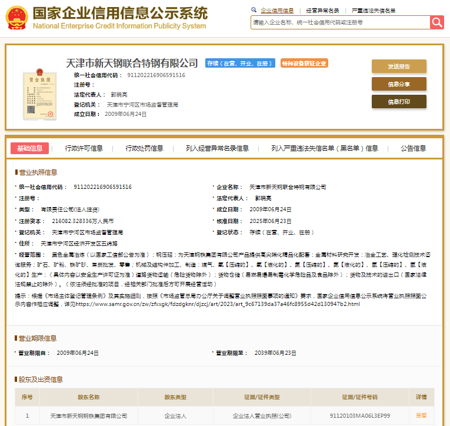Image resolution: width=450 pixels, height=426 pixels.
Task: Select the 企业信用信息 search category
Action: (x=277, y=11)
